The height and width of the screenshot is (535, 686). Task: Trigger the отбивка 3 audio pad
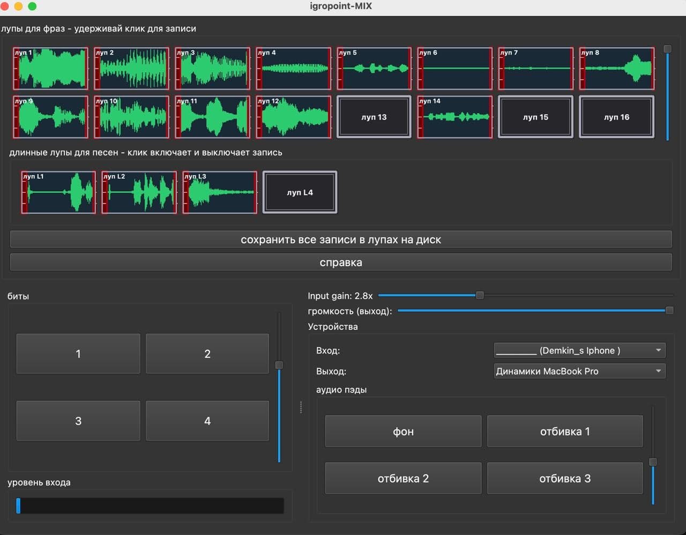pyautogui.click(x=565, y=478)
